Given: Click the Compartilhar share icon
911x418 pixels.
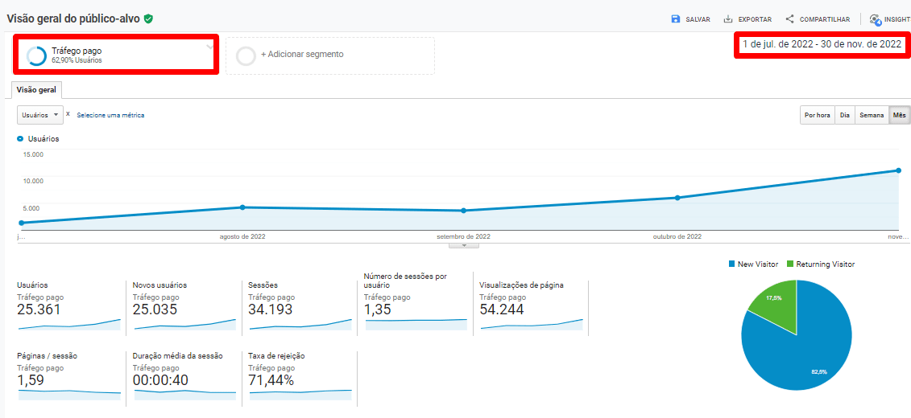Looking at the screenshot, I should point(789,19).
